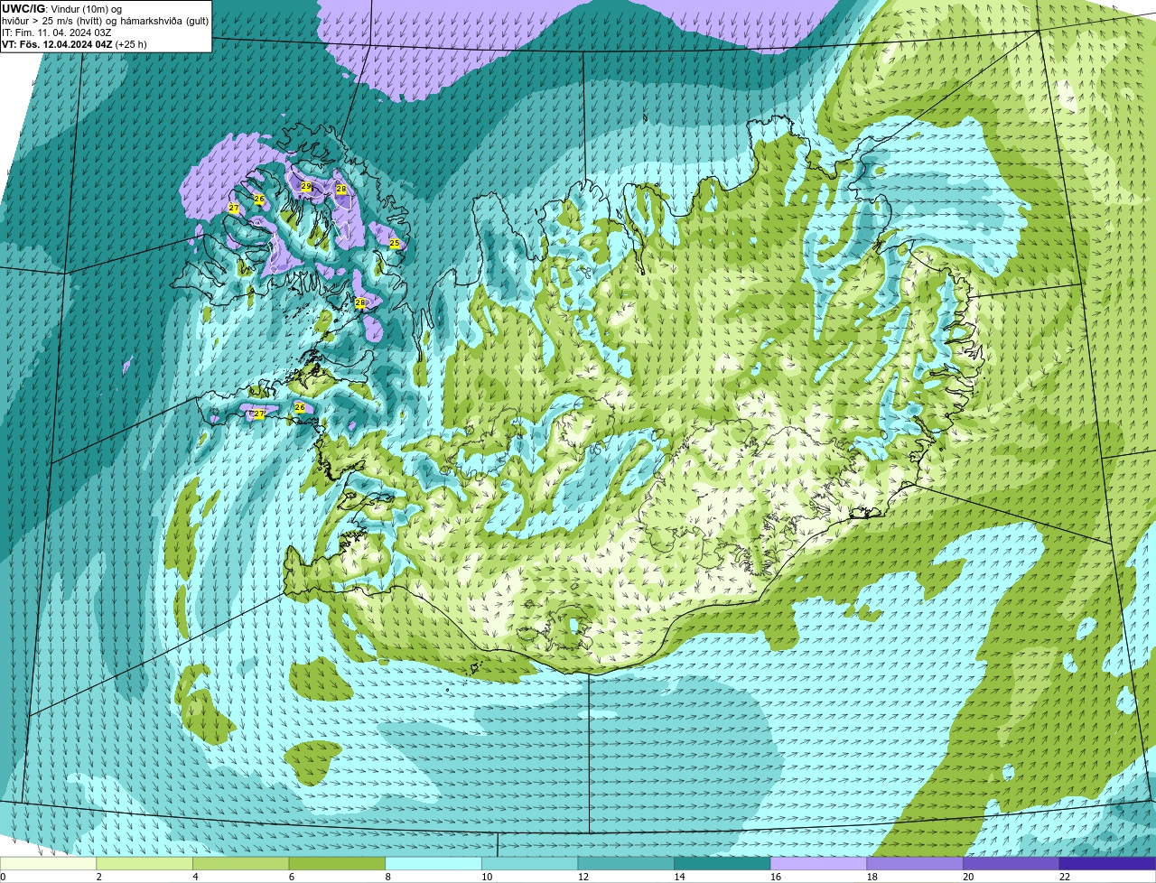
Task: Click the text "hámarkshviða (gult)"
Action: tap(165, 21)
